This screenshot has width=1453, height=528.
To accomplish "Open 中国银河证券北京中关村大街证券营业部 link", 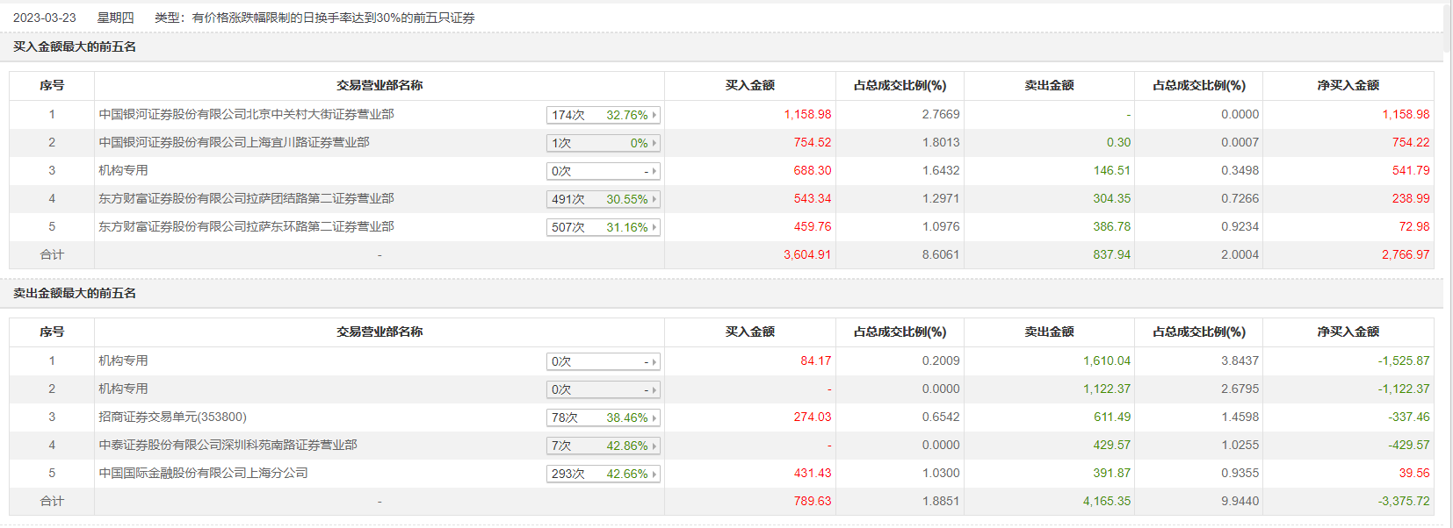I will point(246,114).
